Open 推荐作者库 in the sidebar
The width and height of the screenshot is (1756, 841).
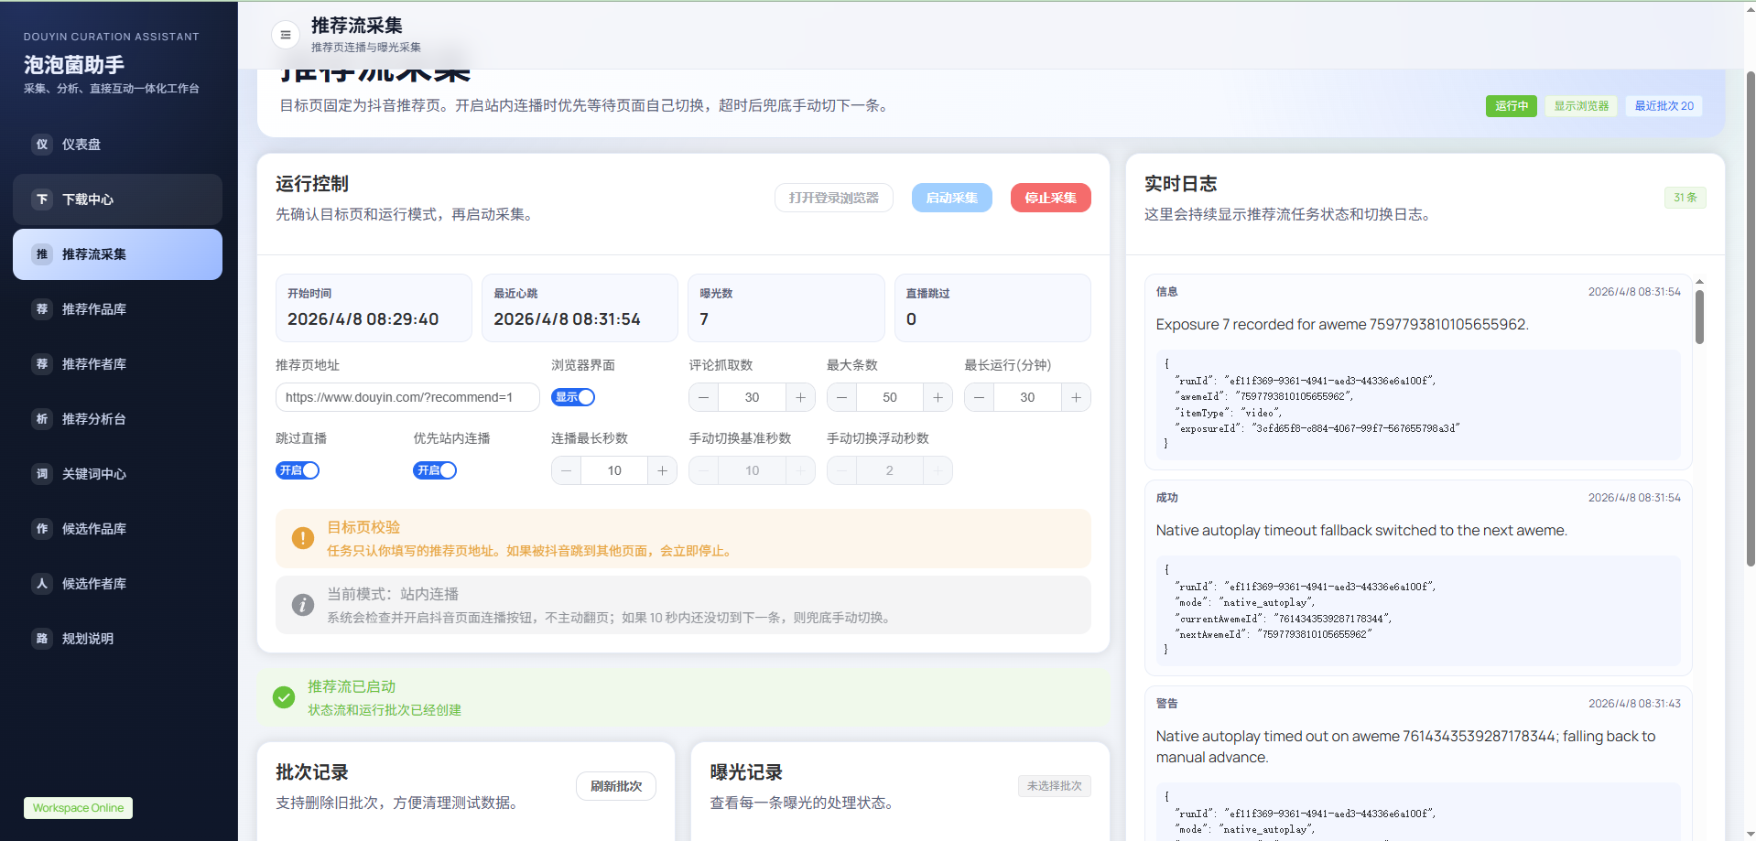pyautogui.click(x=117, y=364)
